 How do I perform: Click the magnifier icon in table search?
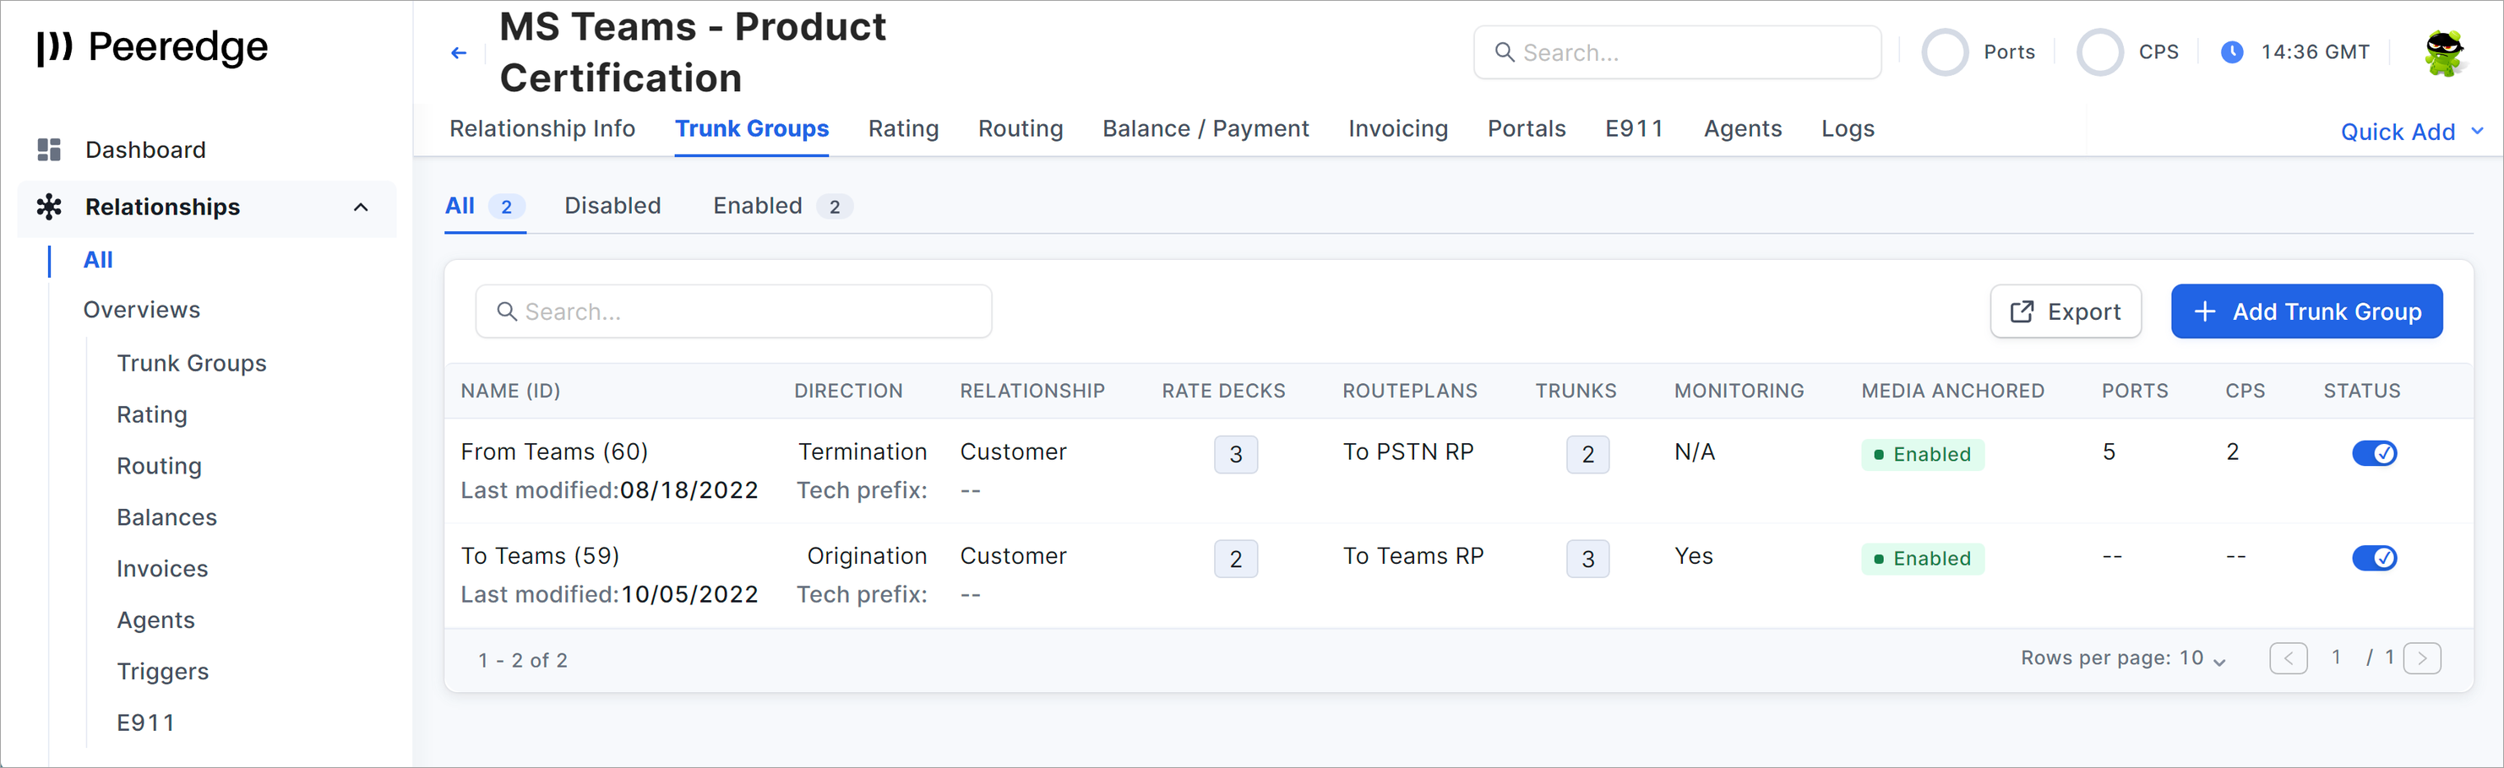click(x=506, y=311)
